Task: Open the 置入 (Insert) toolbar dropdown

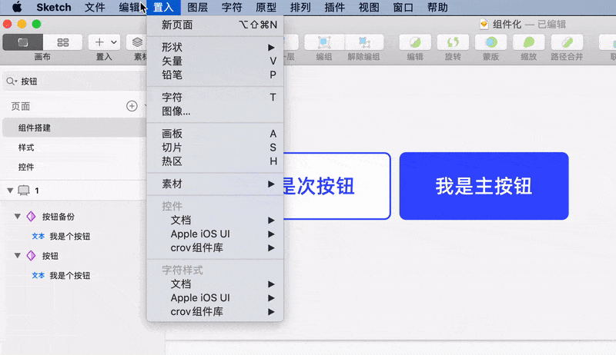Action: tap(104, 42)
